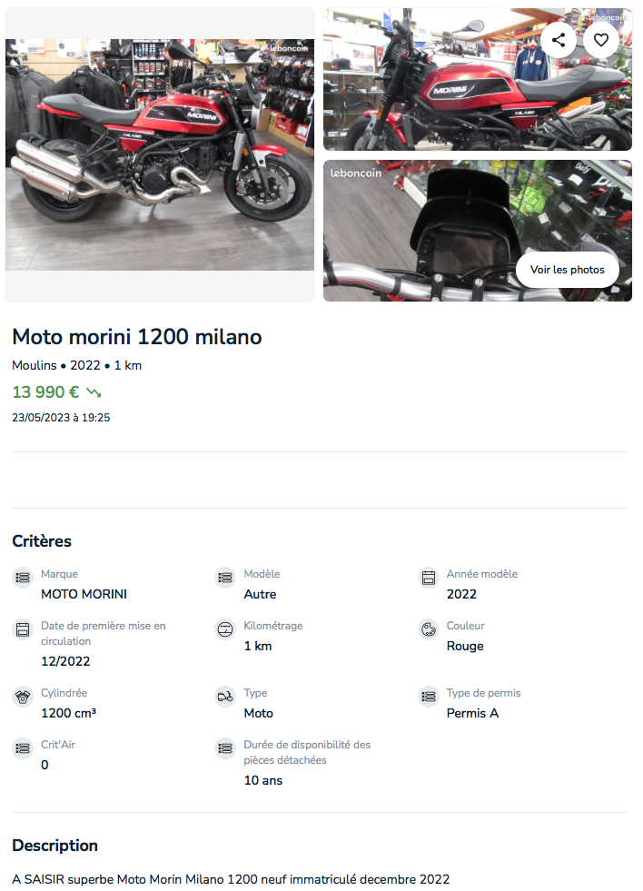Open the dashboard screen photo

point(477,231)
